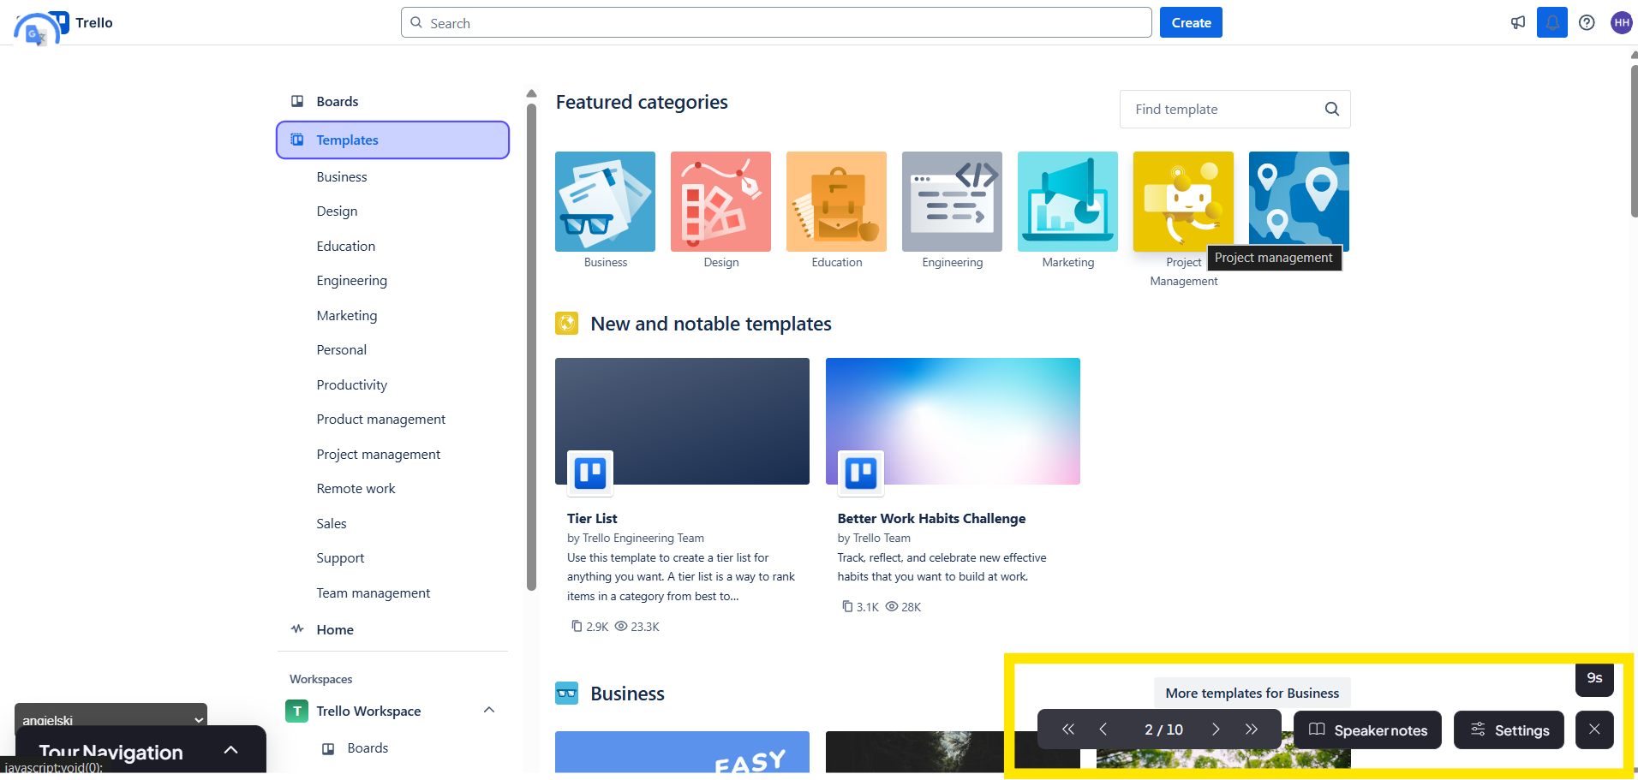The image size is (1638, 780).
Task: Open the Design category tile
Action: 720,202
